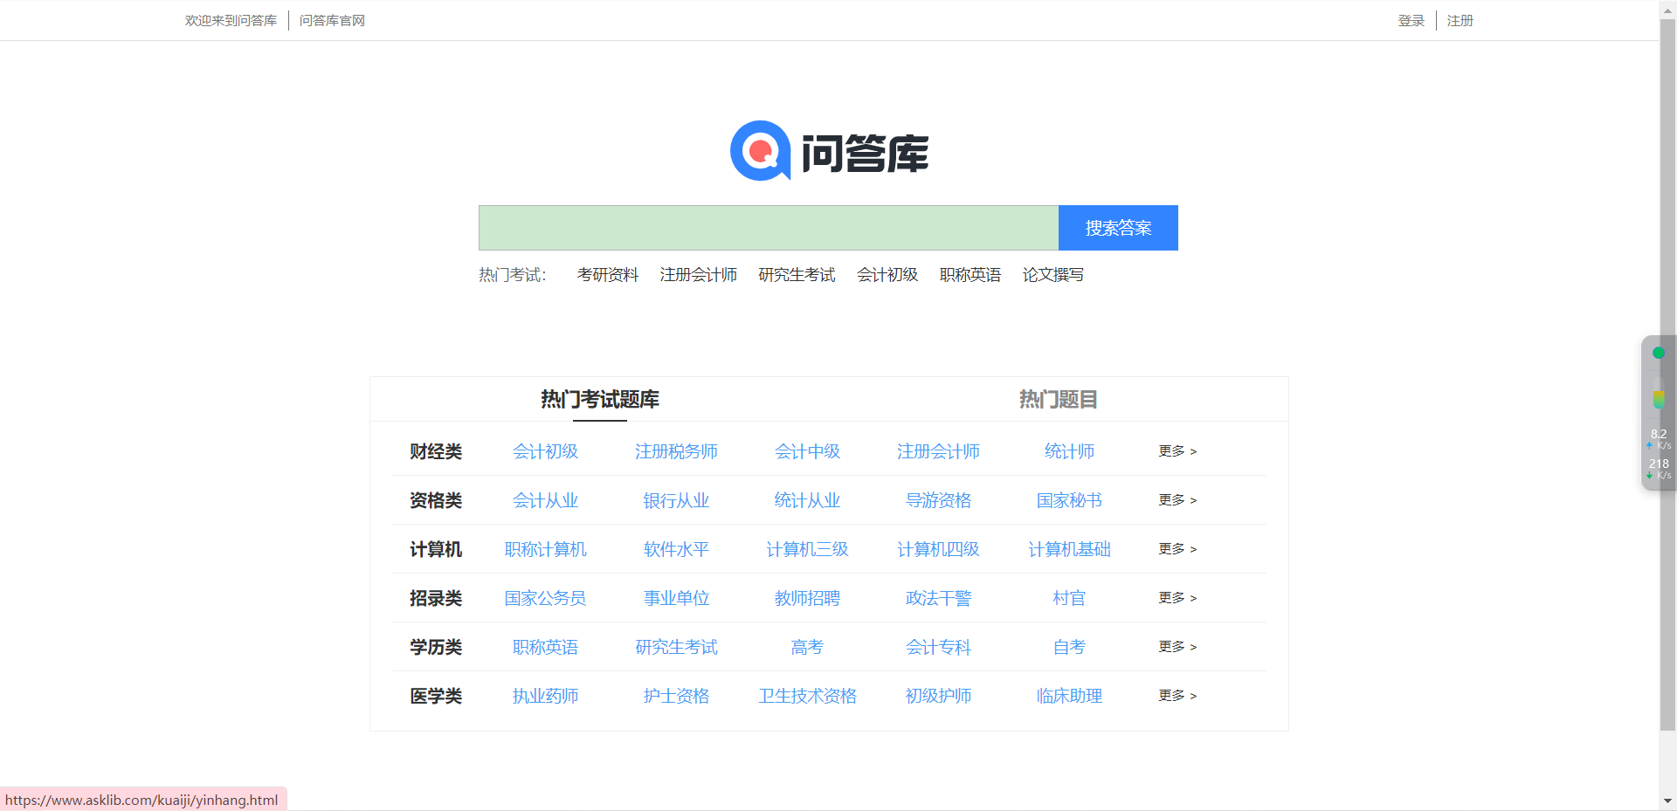
Task: Click the upload speed arrow indicator
Action: coord(1649,446)
